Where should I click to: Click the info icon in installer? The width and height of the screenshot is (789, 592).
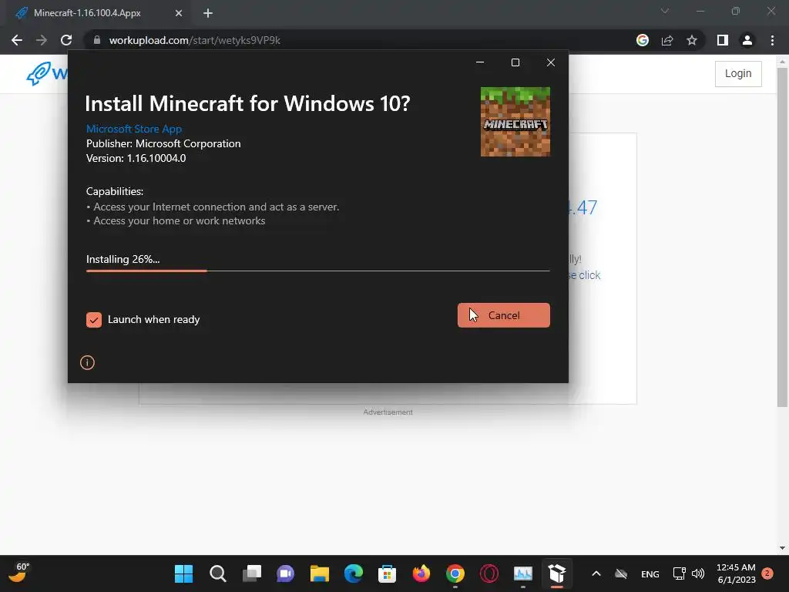tap(87, 362)
